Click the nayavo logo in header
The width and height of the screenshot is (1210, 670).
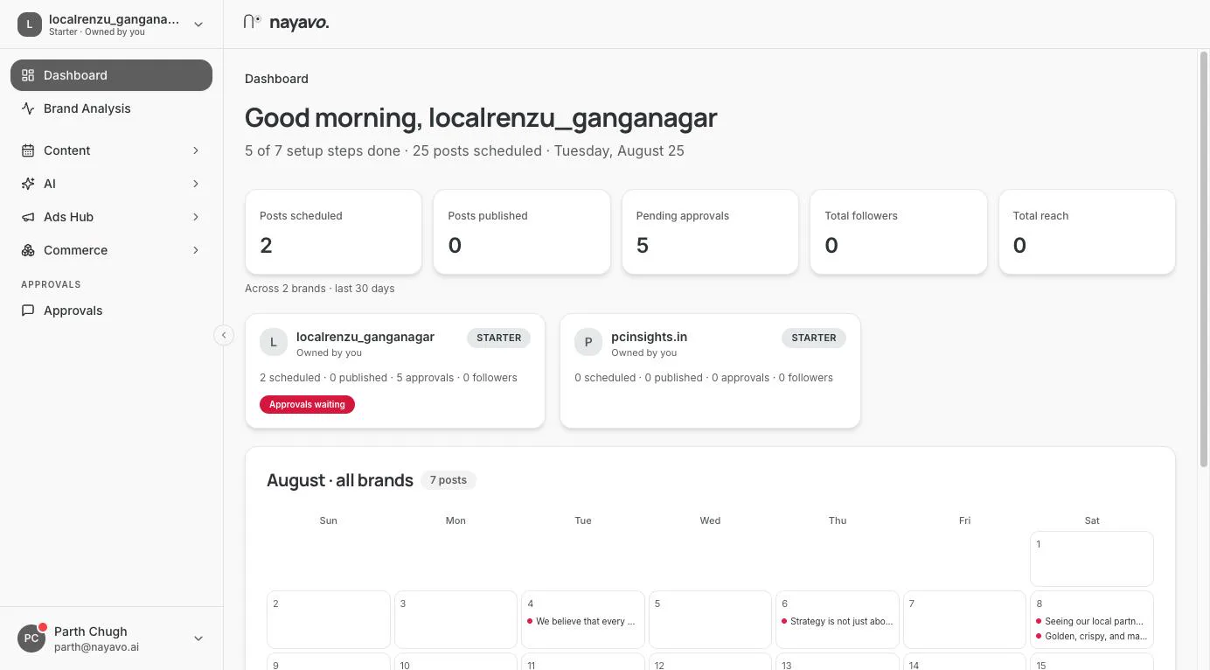287,23
